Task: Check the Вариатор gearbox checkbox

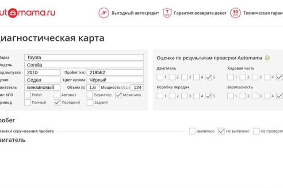Action: (x=90, y=95)
